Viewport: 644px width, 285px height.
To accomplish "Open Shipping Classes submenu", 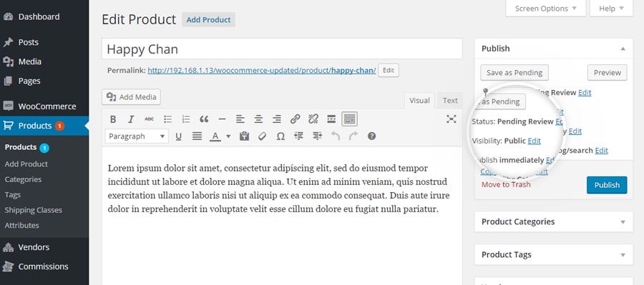I will tap(33, 210).
